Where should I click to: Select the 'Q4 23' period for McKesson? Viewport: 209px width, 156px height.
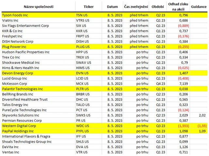point(161,84)
